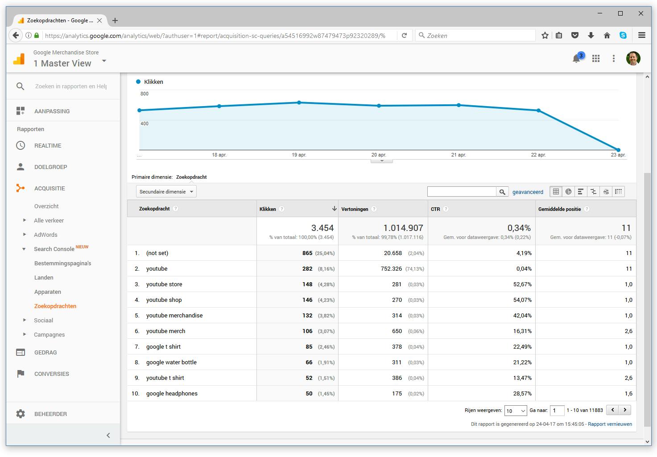Reload the page using the refresh icon
This screenshot has width=657, height=457.
pos(404,35)
